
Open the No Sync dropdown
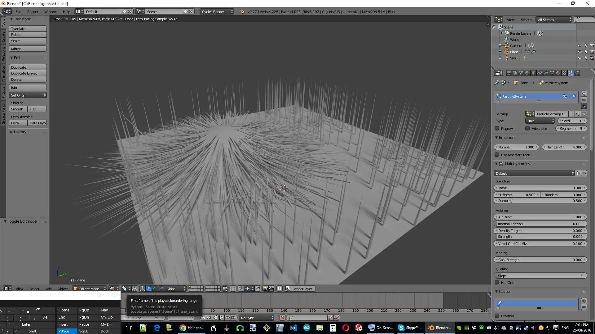(257, 318)
